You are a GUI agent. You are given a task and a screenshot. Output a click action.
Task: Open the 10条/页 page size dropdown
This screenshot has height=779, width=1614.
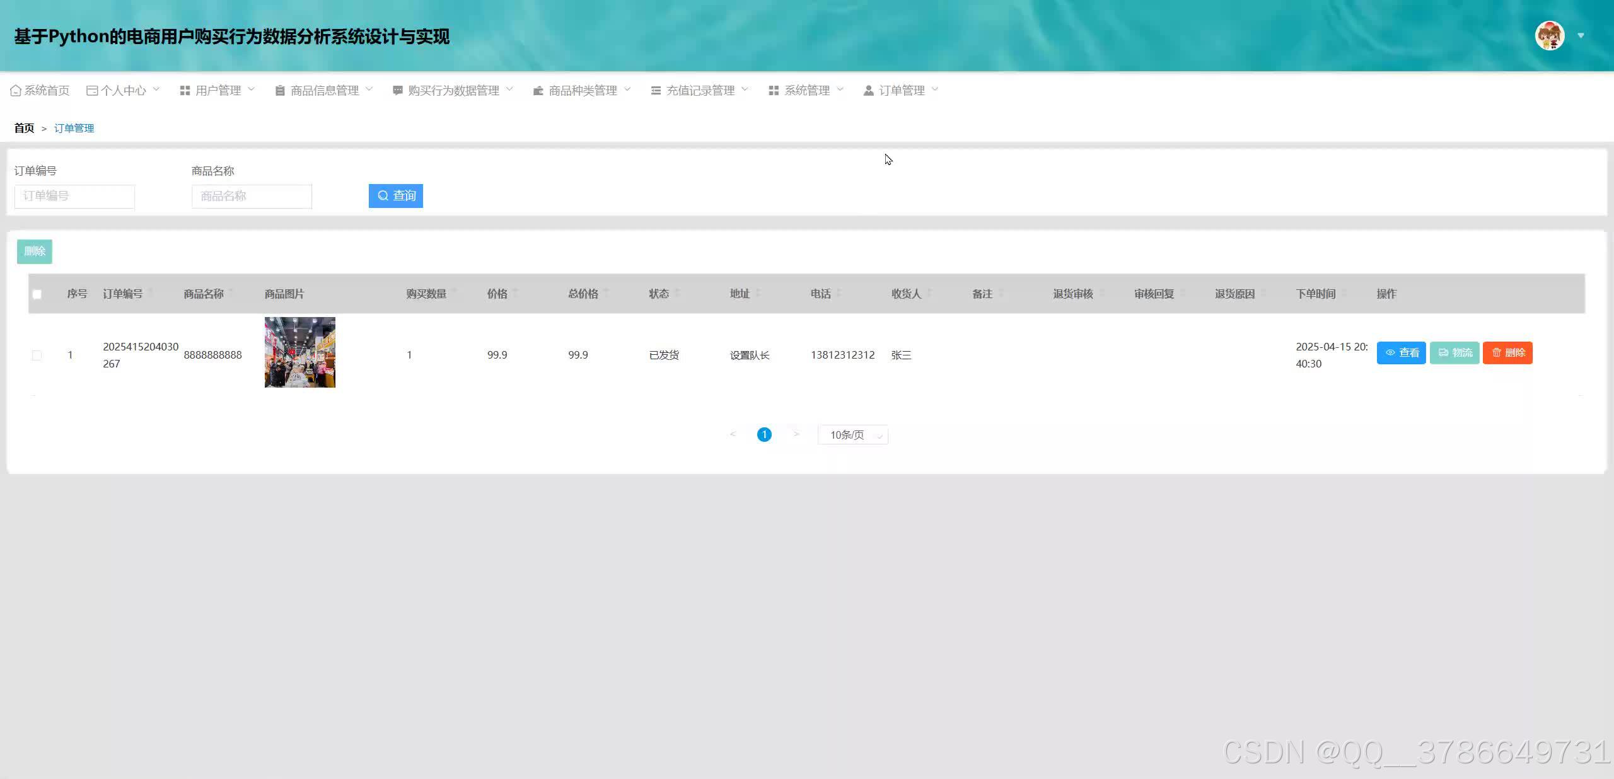click(x=852, y=435)
